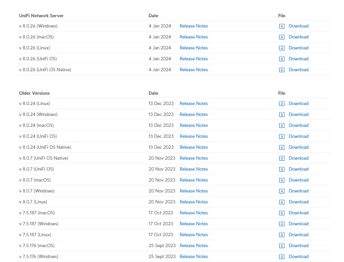Open Release Notes for v 8.0.24 (macOS)
Image resolution: width=344 pixels, height=262 pixels.
click(x=194, y=126)
